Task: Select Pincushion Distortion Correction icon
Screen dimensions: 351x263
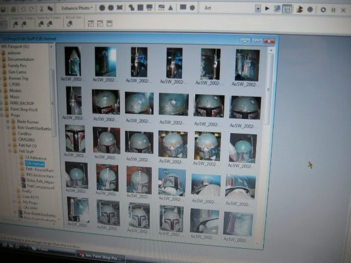Action: point(120,8)
